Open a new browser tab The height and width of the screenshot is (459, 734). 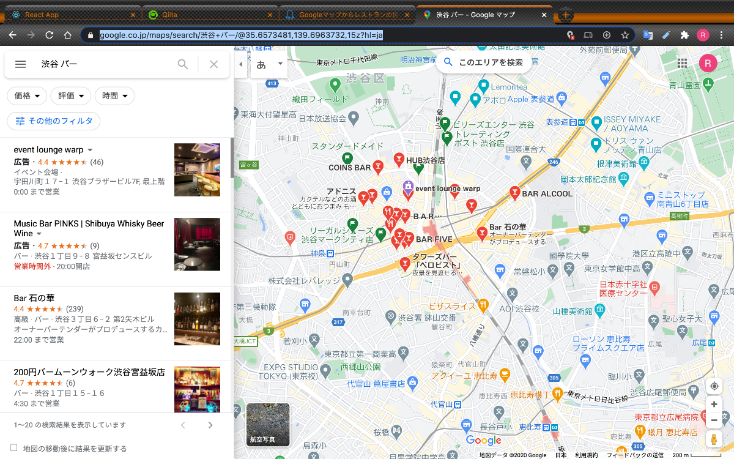coord(566,15)
